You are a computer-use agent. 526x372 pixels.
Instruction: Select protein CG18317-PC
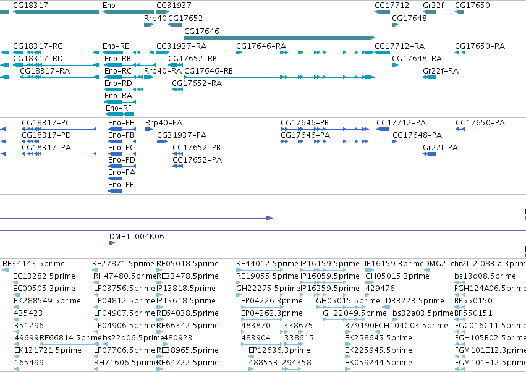coord(46,123)
